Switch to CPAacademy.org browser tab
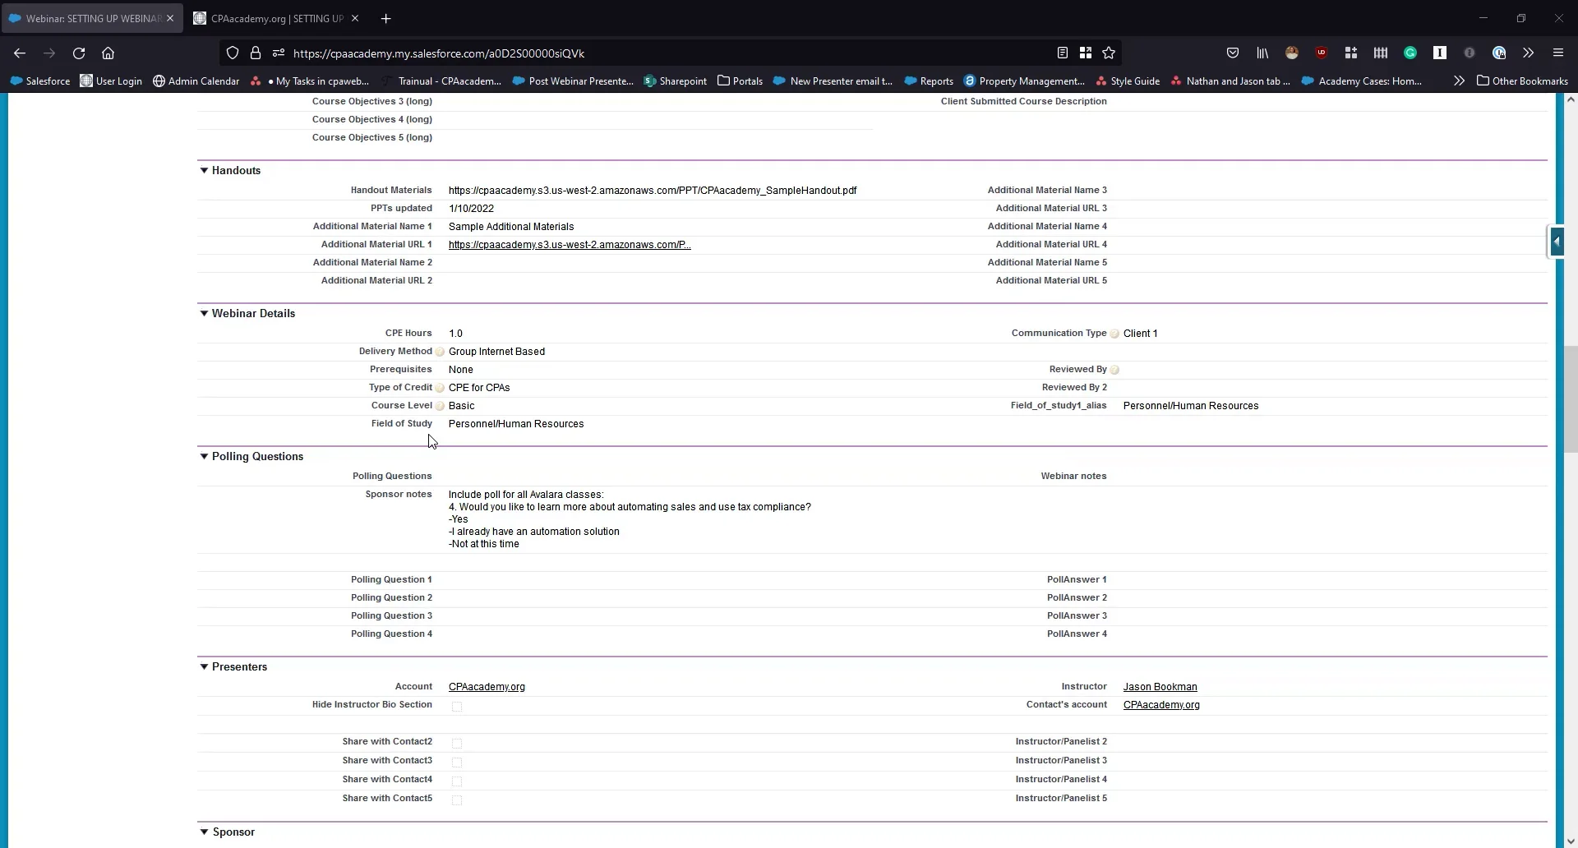1578x848 pixels. (x=277, y=18)
